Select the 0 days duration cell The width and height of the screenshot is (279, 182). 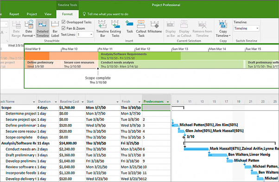coord(48,137)
